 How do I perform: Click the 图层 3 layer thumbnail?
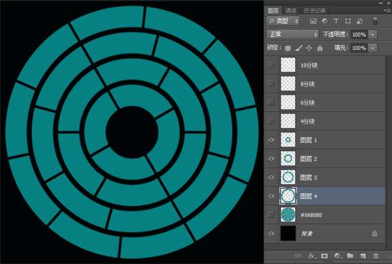[288, 177]
